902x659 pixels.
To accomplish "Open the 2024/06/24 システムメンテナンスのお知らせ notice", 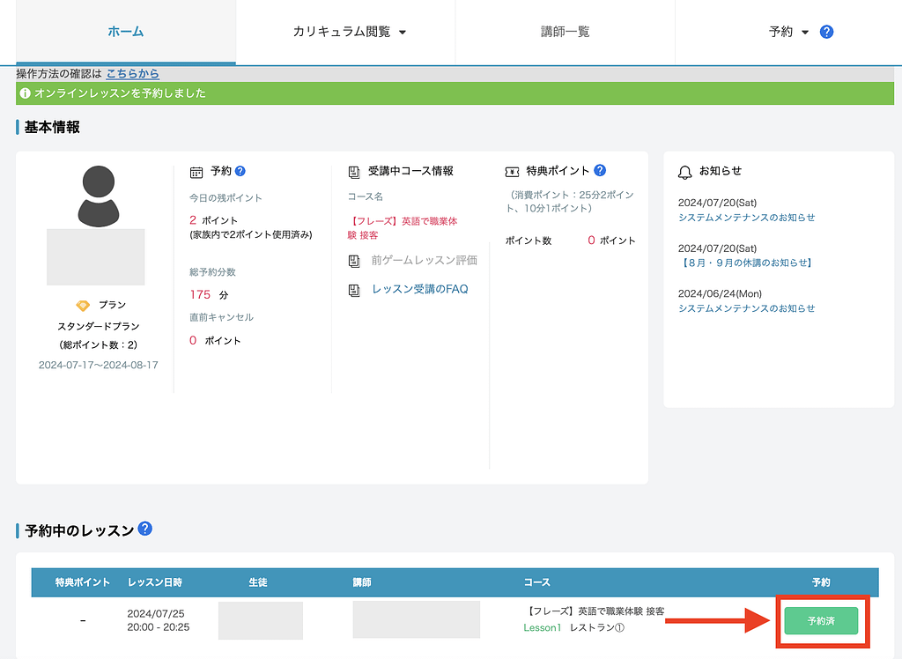I will point(746,308).
